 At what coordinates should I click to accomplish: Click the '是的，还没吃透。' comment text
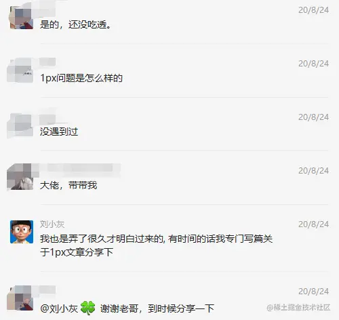(76, 24)
